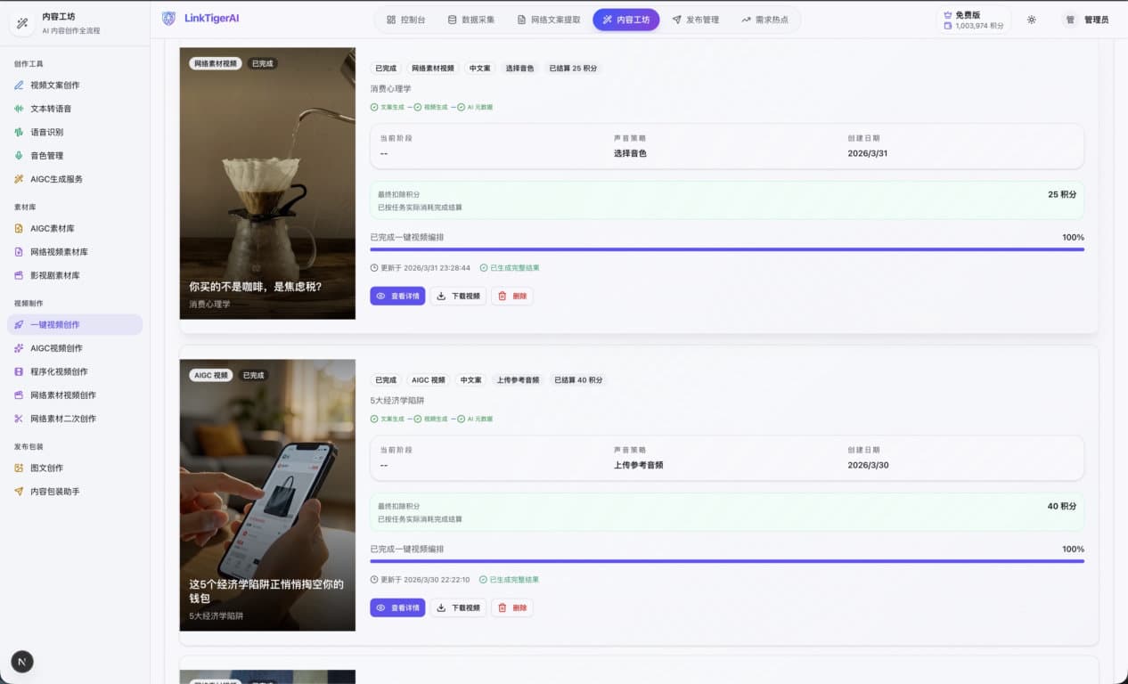The width and height of the screenshot is (1128, 684).
Task: Open the 免费版 credits plan panel
Action: 973,20
